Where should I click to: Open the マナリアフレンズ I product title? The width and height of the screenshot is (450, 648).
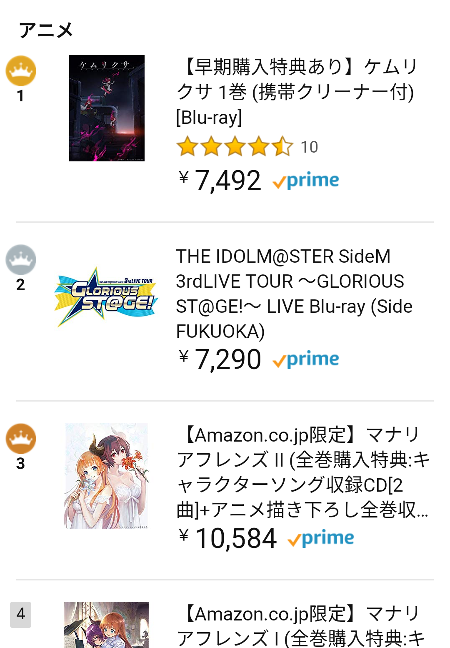[x=300, y=625]
